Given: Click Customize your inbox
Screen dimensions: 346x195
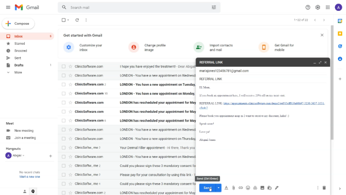Looking at the screenshot, I should coord(83,47).
